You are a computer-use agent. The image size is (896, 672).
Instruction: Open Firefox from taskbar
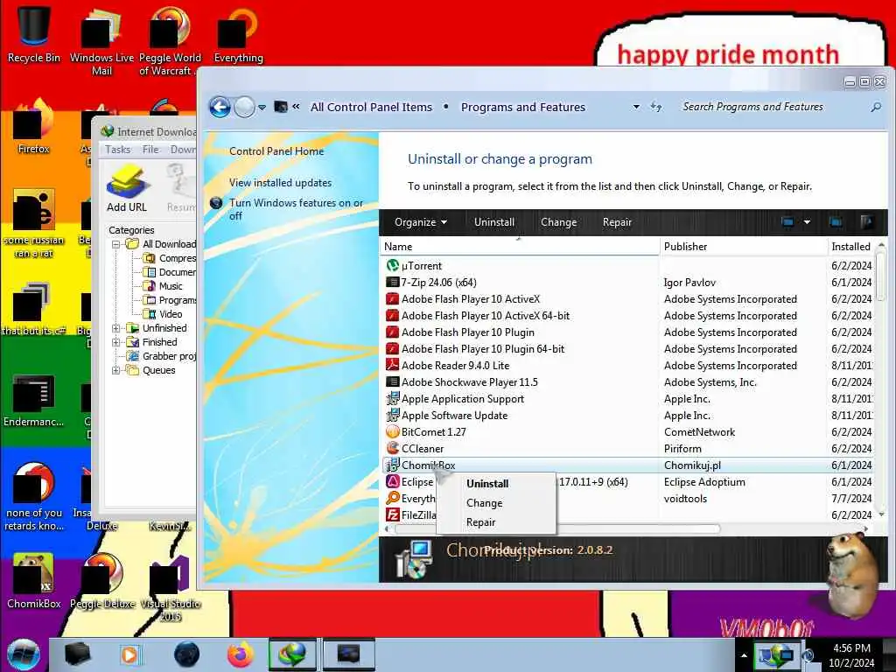click(240, 654)
